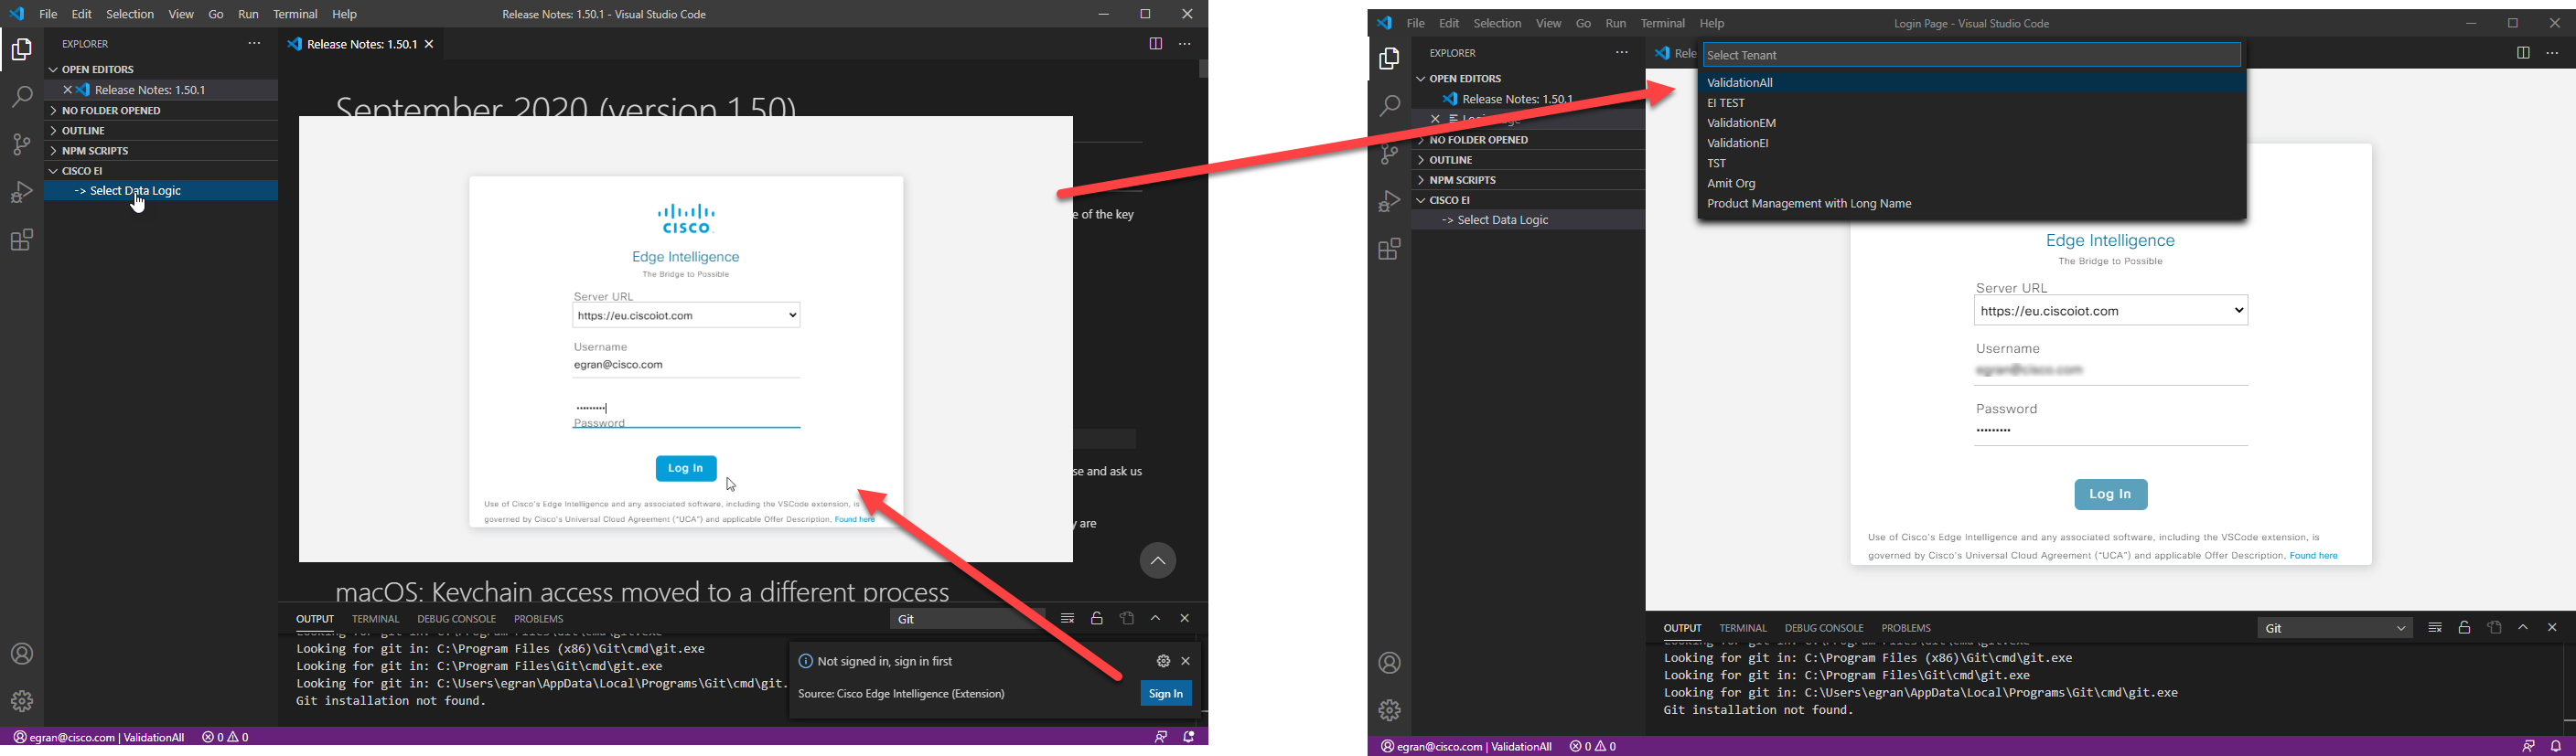Open Found here link in right login page

tap(2313, 555)
